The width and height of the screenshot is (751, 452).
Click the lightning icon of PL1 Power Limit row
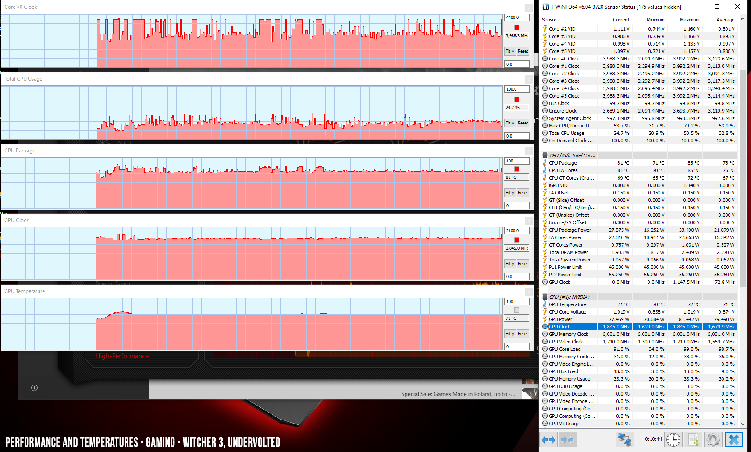545,267
